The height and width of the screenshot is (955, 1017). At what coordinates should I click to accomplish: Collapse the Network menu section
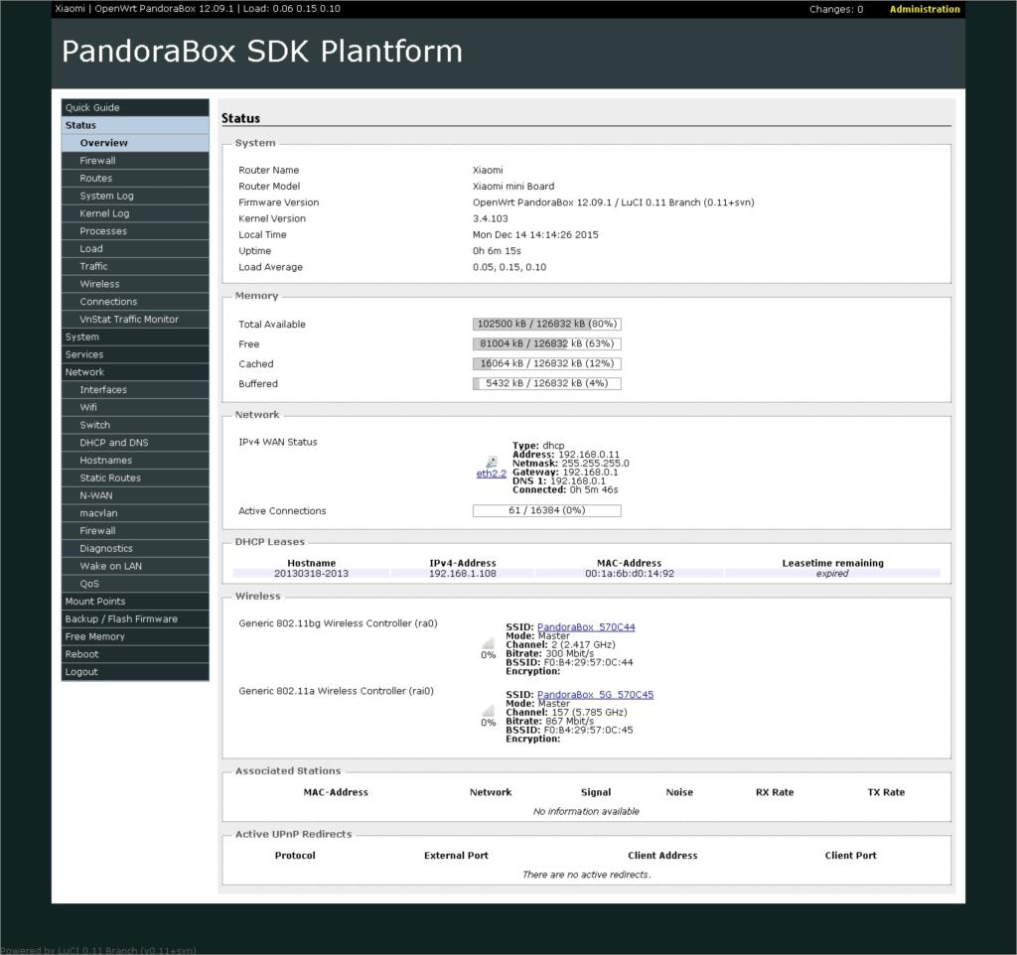point(84,372)
